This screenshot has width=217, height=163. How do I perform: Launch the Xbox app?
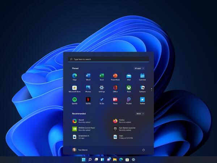129,89
